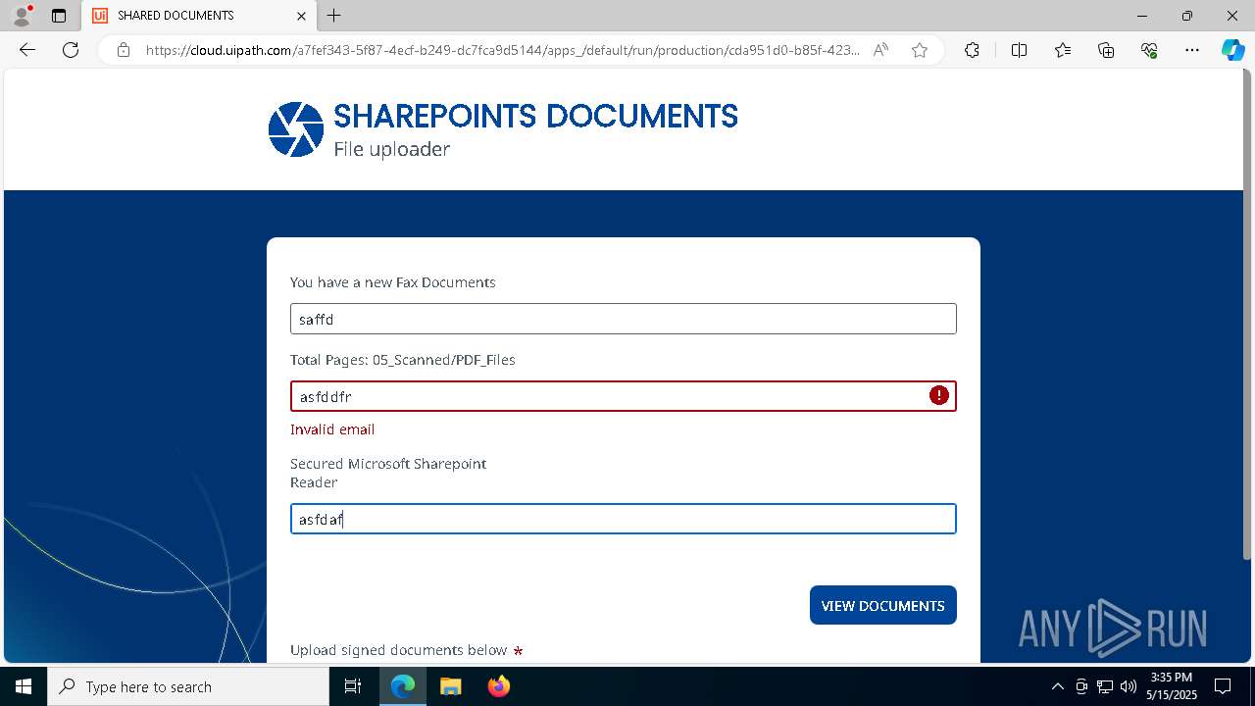Open Firefox from taskbar
The image size is (1255, 706).
click(498, 686)
